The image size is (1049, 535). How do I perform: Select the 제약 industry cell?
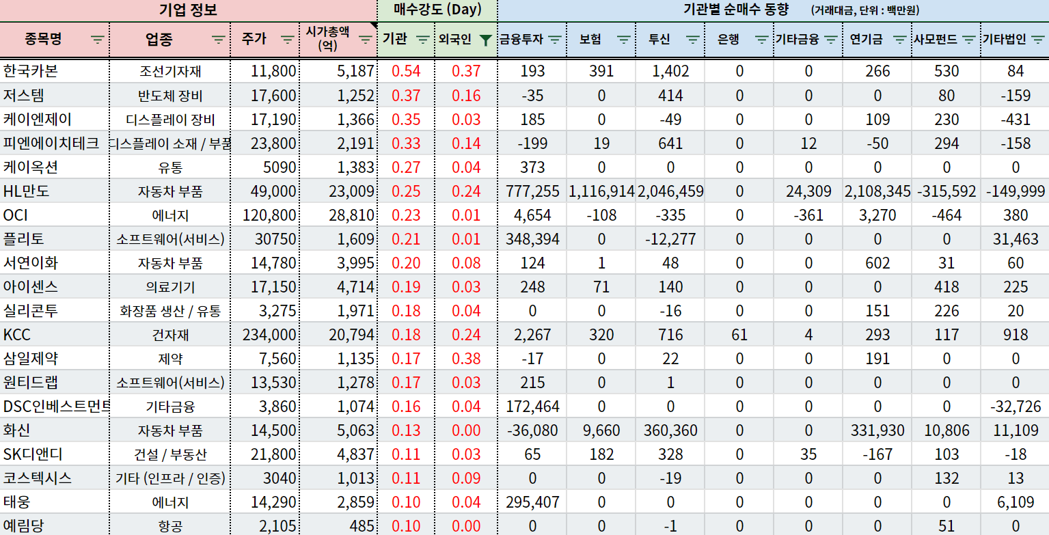[170, 358]
